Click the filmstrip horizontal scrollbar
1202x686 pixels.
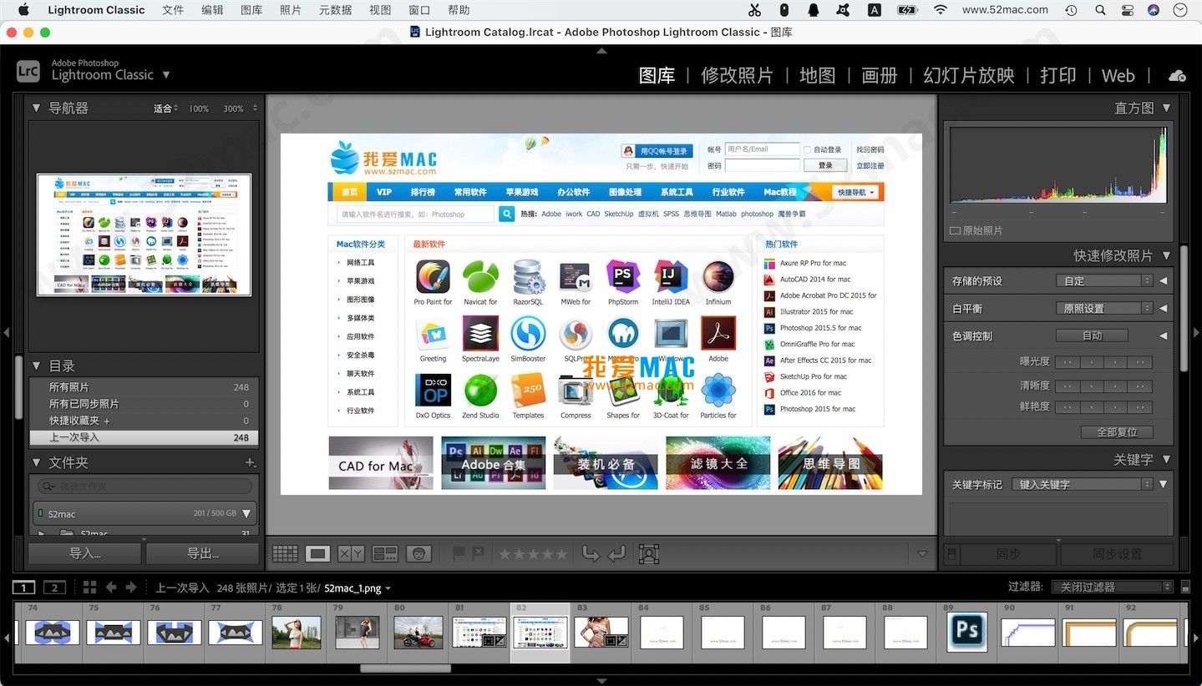click(x=405, y=668)
